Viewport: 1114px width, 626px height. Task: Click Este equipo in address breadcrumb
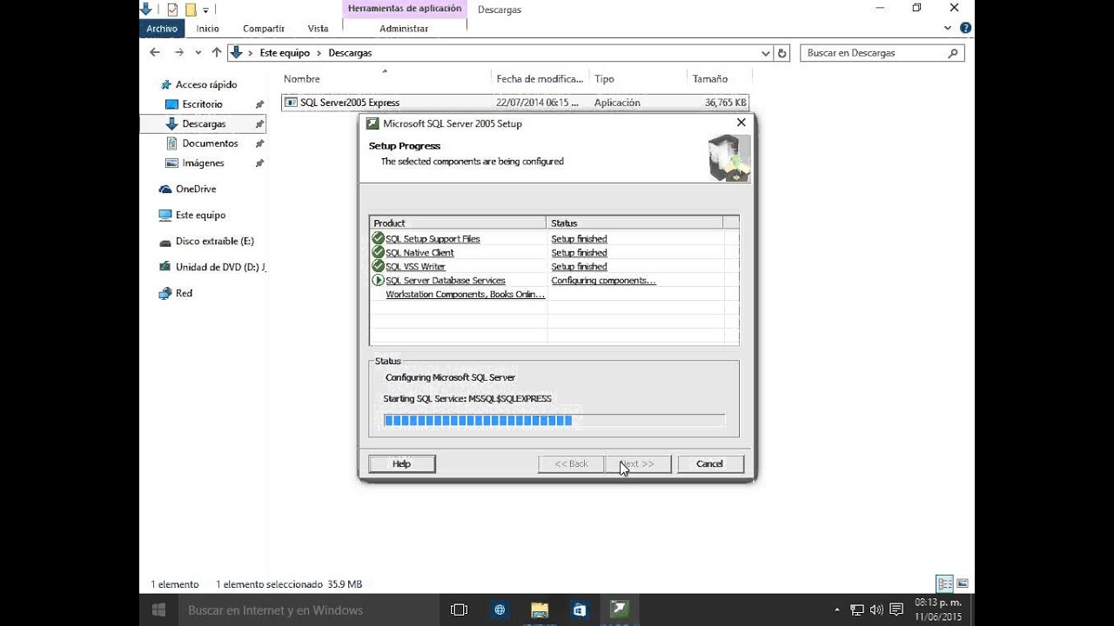click(285, 53)
